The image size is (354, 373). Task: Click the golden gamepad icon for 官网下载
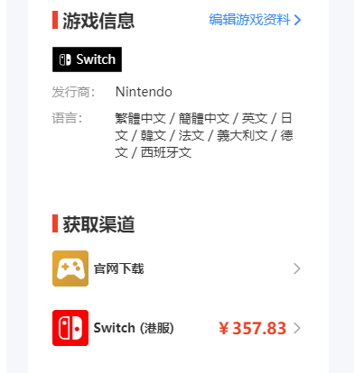tap(70, 268)
